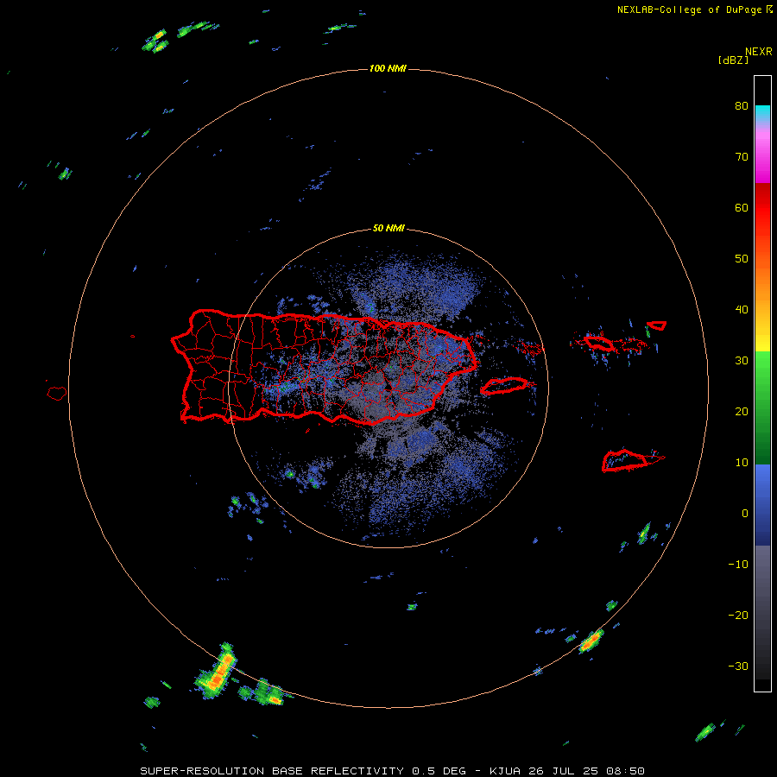Click the Super-Resolution Base Reflectivity caption text
The height and width of the screenshot is (777, 777).
[x=393, y=771]
